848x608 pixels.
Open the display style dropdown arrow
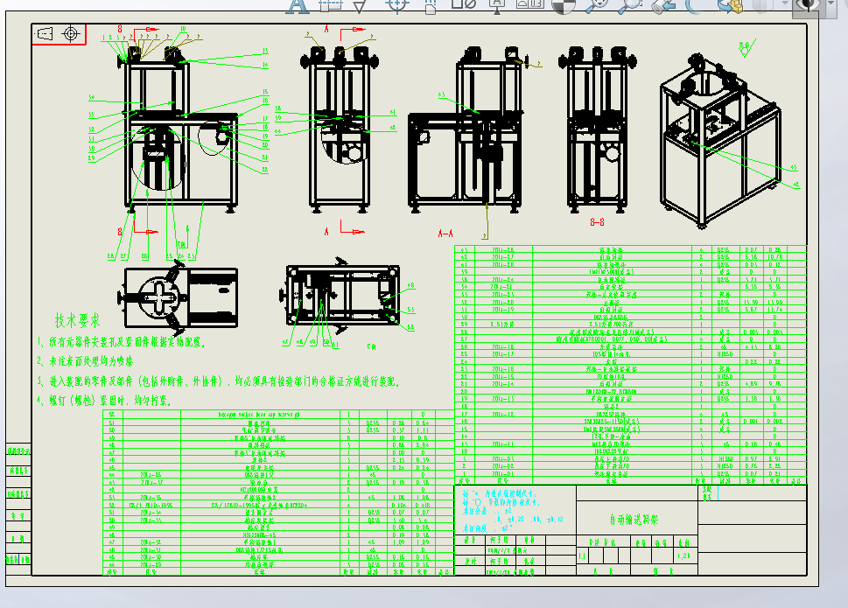pyautogui.click(x=785, y=3)
